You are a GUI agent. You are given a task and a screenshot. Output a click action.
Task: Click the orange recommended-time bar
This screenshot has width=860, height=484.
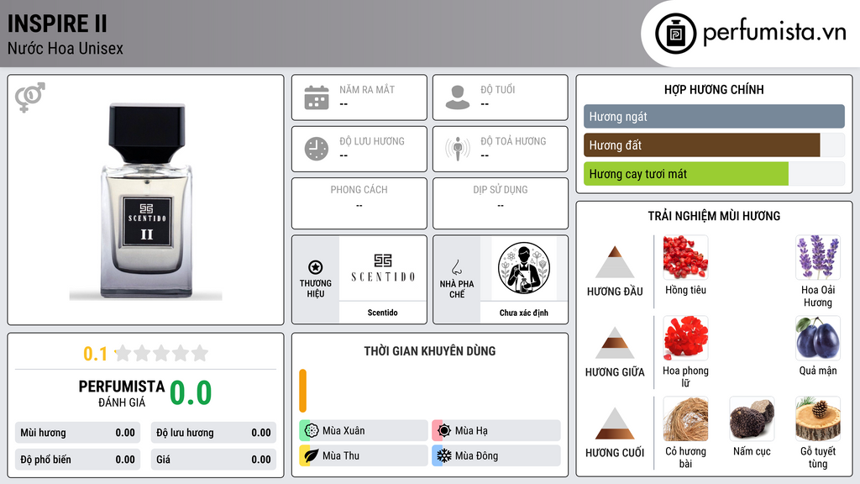pos(302,391)
